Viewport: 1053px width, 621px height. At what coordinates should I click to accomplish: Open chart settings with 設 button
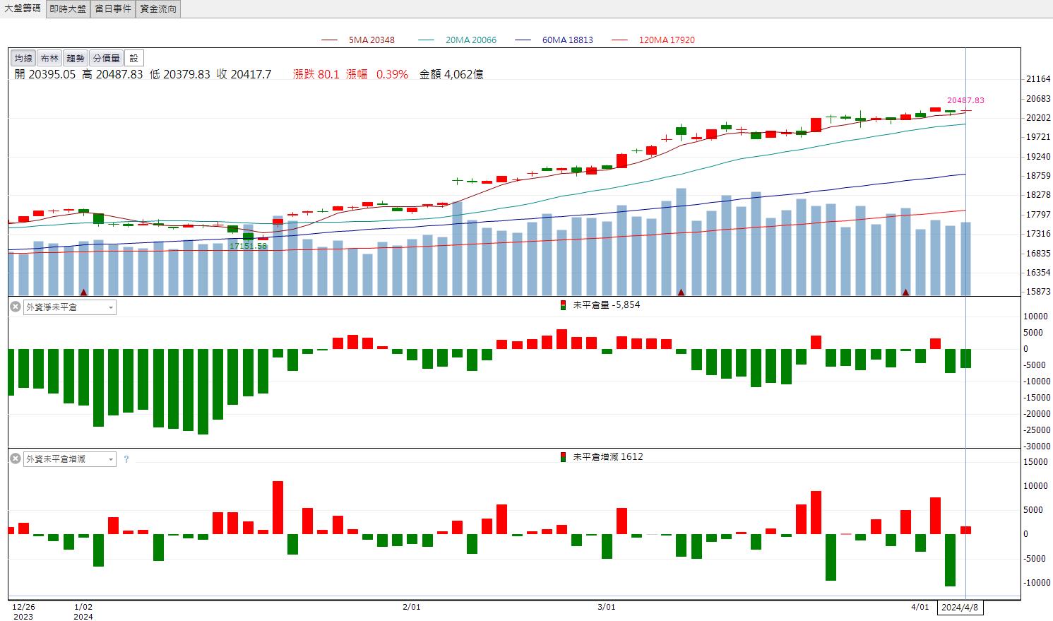[133, 58]
